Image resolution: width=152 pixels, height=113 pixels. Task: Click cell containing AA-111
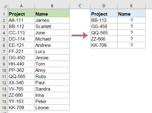click(x=21, y=20)
